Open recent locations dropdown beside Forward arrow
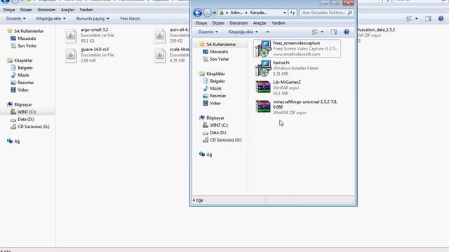 click(x=214, y=13)
